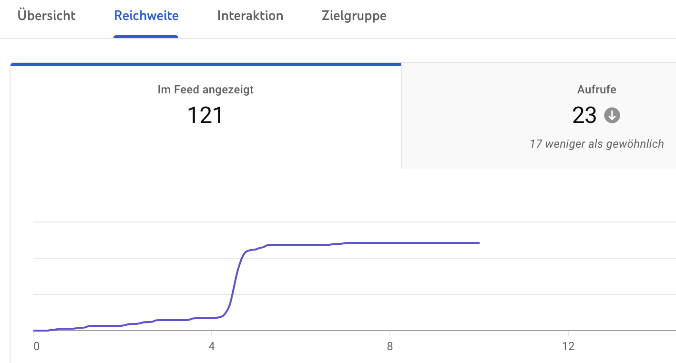
Task: Open the Übersicht tab
Action: pos(47,16)
